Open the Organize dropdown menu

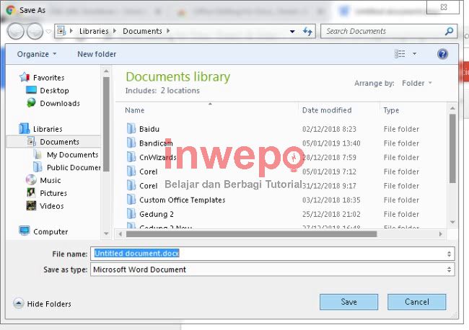(37, 54)
